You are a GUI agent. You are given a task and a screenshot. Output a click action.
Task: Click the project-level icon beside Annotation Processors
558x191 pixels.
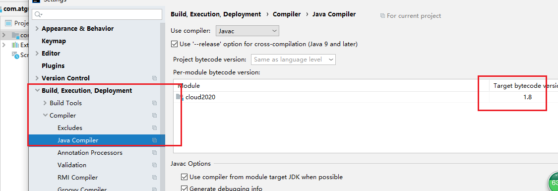pos(154,153)
